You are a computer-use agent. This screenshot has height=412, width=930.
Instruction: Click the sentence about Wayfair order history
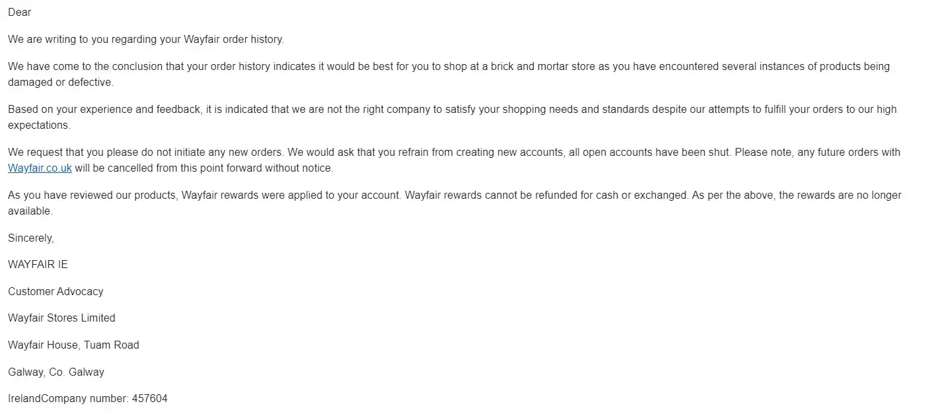pos(145,40)
